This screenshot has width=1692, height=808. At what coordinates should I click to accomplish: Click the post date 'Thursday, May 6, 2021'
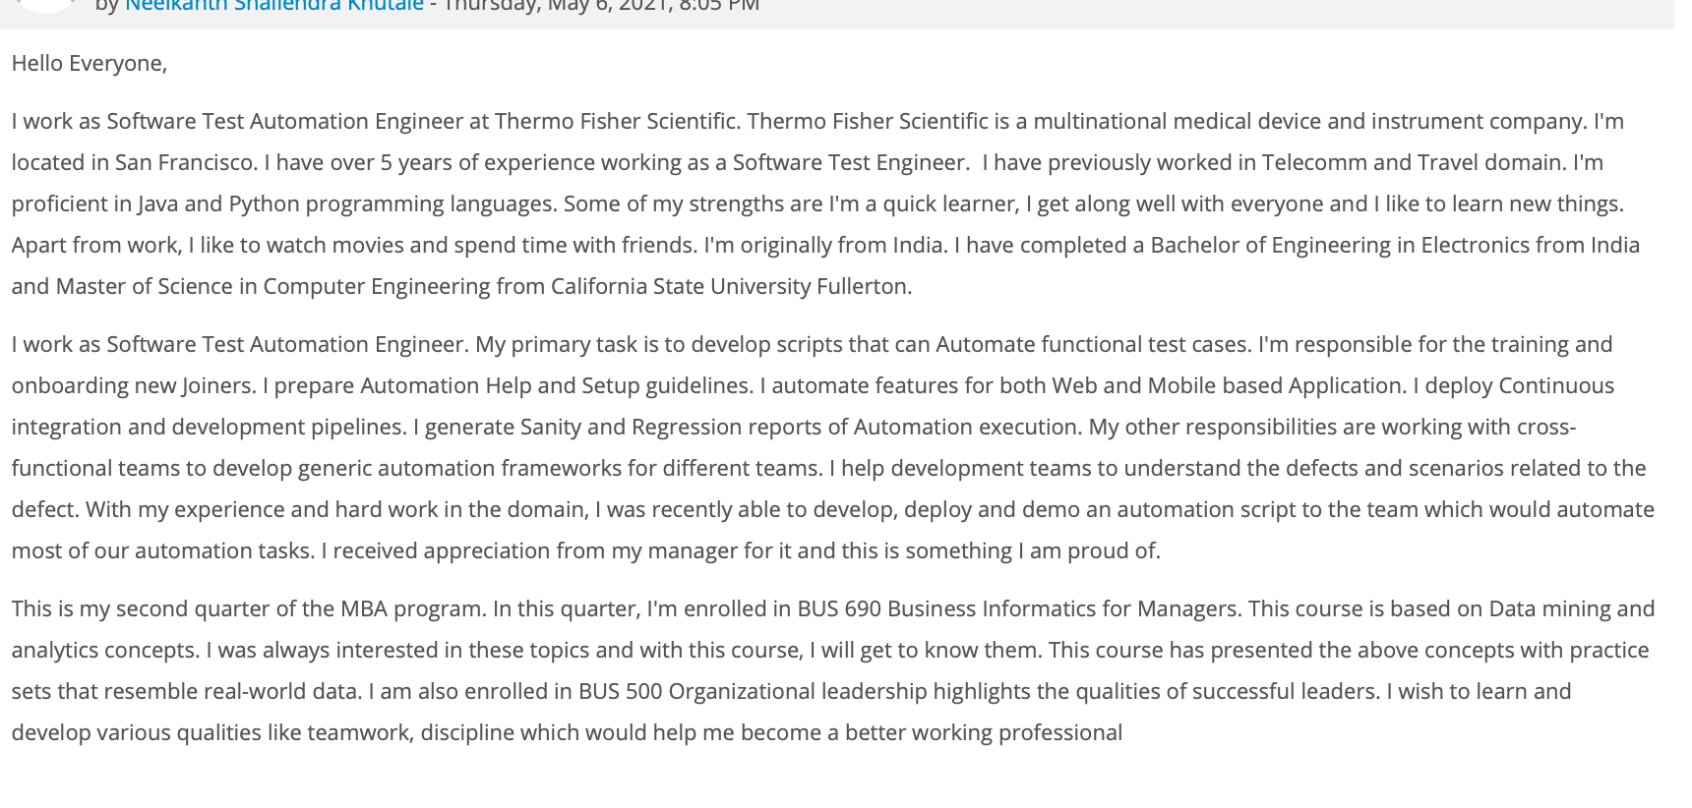(556, 6)
